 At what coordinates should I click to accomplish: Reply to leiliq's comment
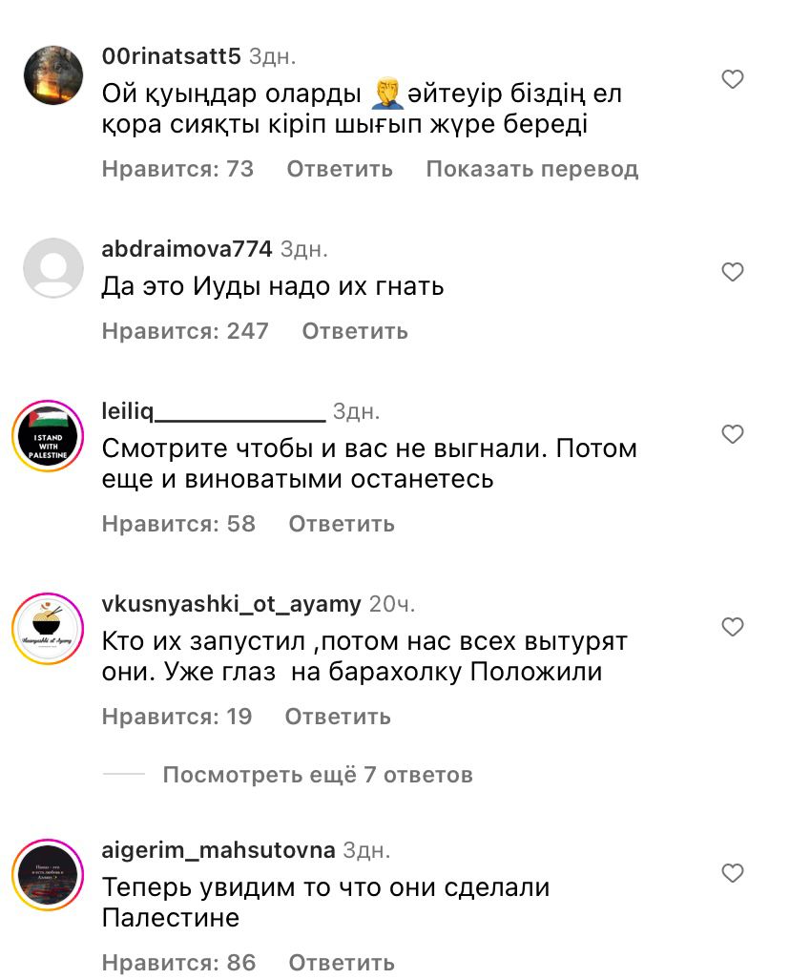[342, 524]
